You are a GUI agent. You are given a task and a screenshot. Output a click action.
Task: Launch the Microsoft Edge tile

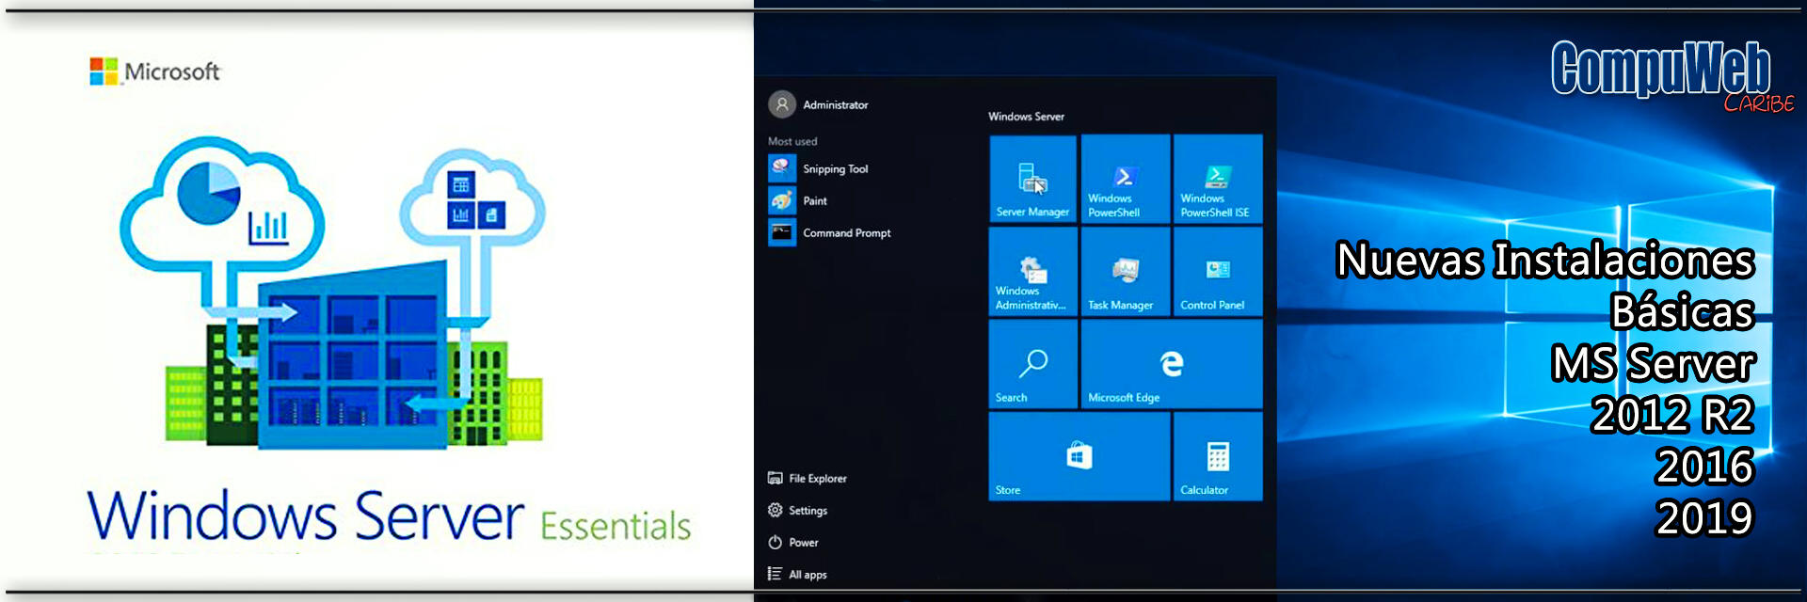[x=1171, y=364]
